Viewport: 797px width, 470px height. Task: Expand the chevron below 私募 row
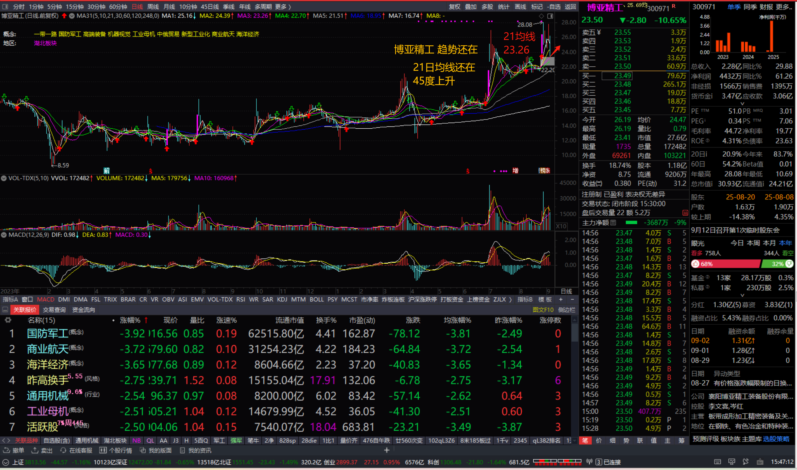[x=742, y=295]
